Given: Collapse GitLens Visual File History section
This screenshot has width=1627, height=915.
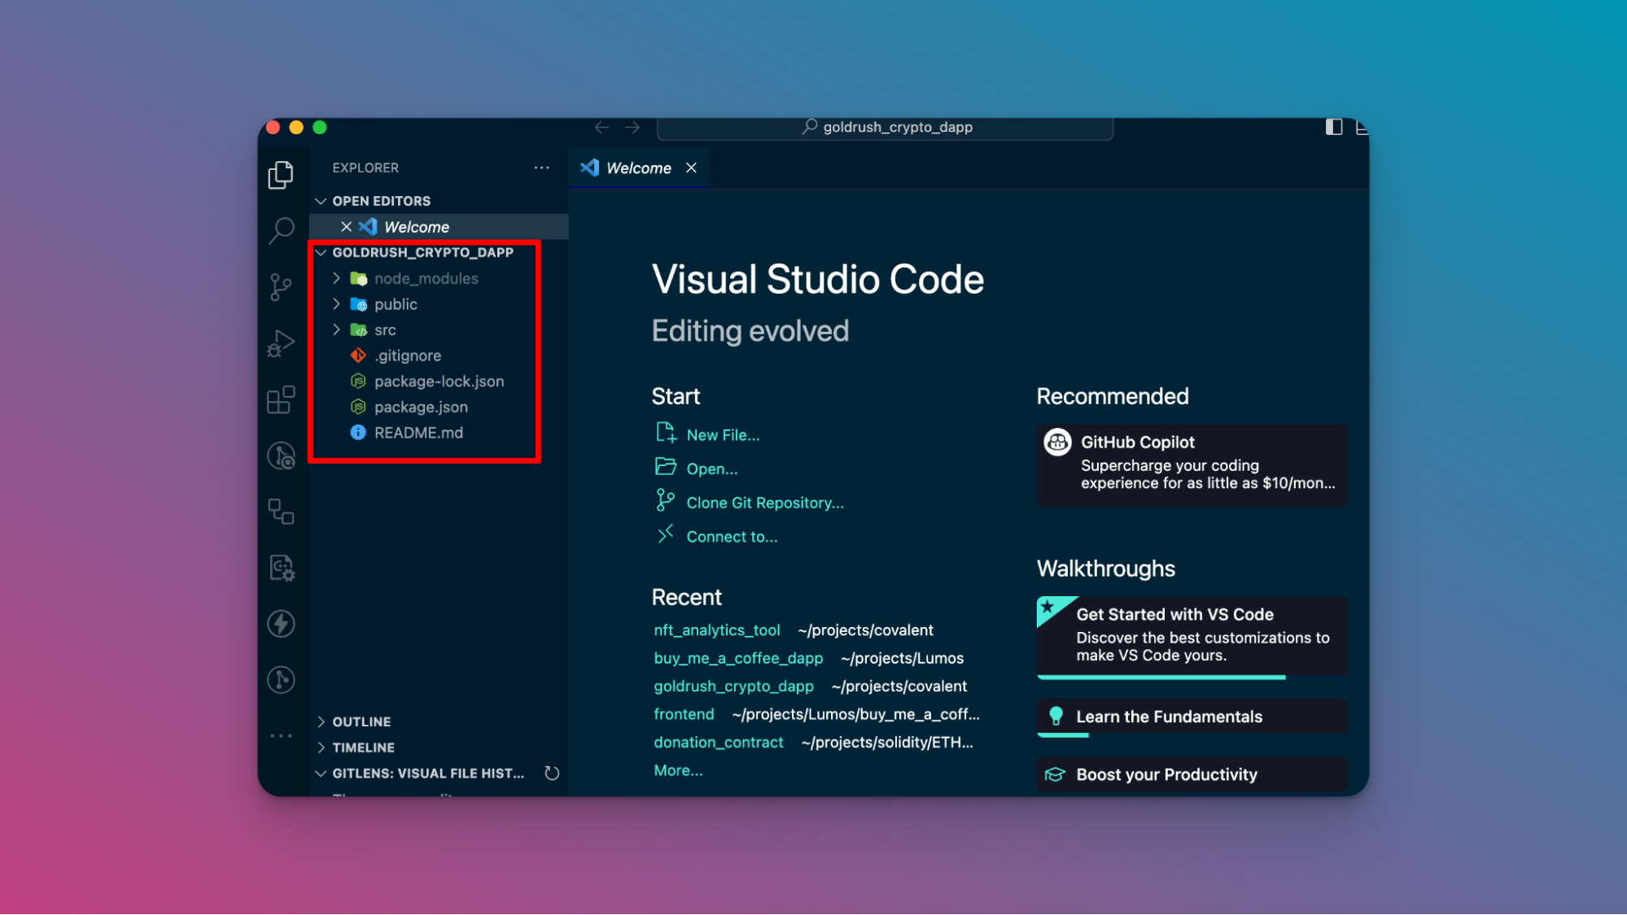Looking at the screenshot, I should point(321,773).
